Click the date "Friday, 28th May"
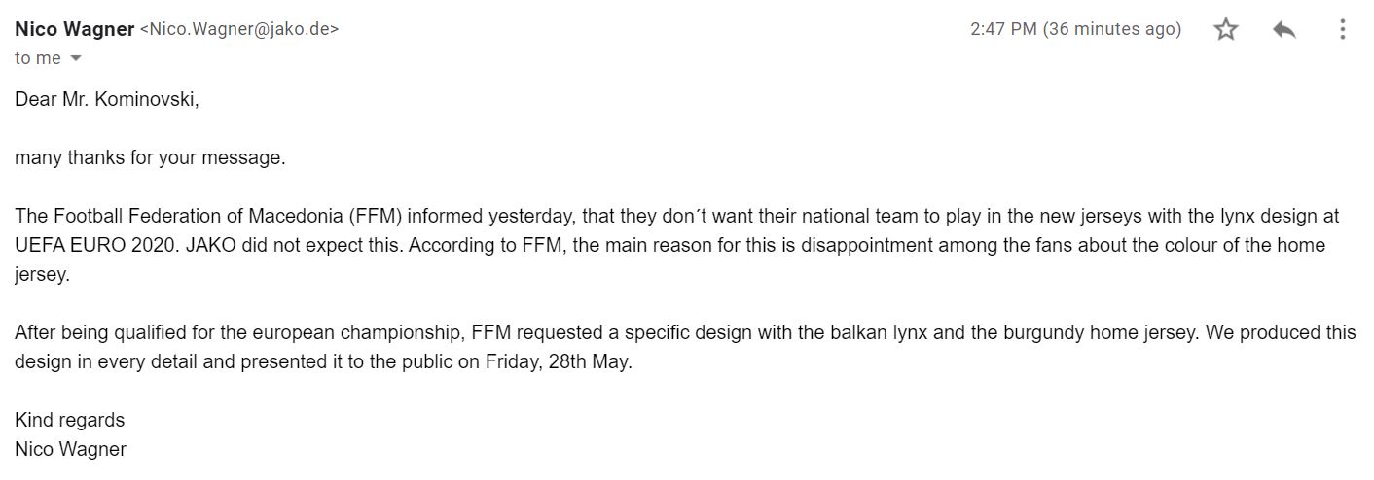Viewport: 1374px width, 480px height. click(x=557, y=361)
